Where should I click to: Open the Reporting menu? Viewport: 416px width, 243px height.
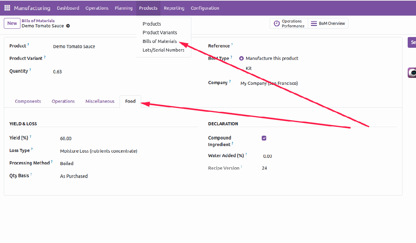coord(174,8)
